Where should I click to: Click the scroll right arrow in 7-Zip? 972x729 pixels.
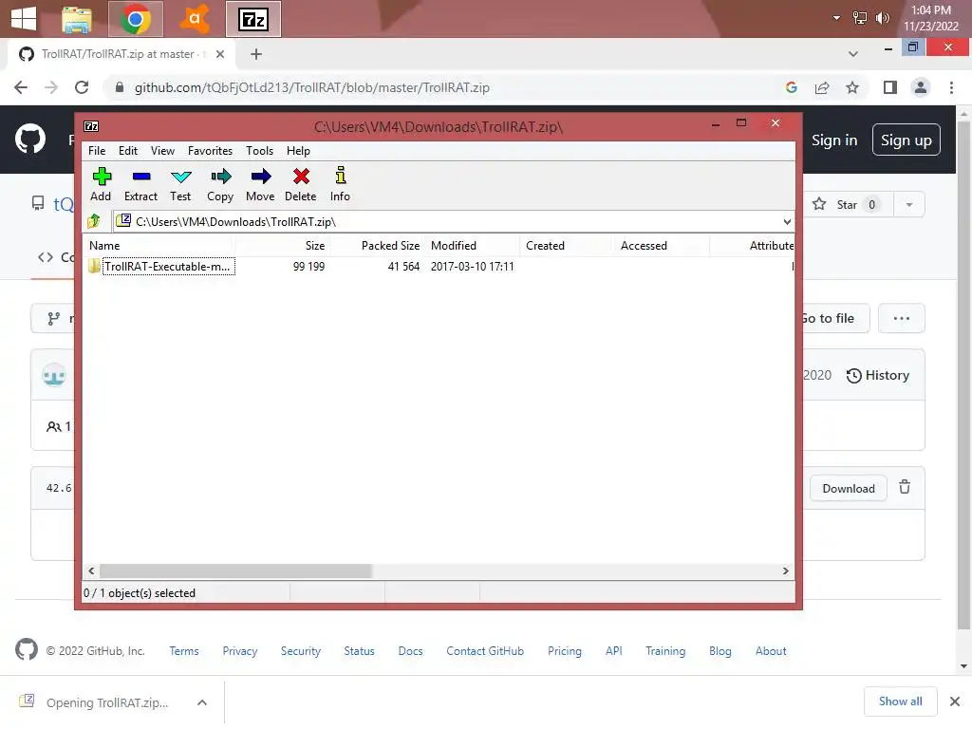click(x=785, y=570)
